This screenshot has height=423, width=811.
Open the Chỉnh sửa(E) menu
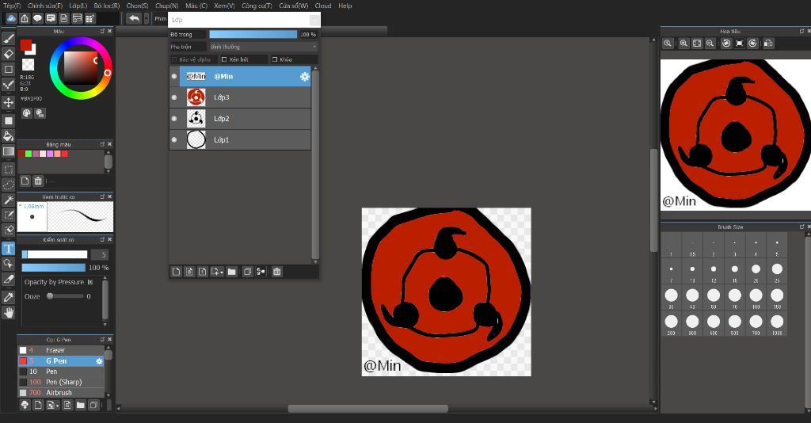45,6
